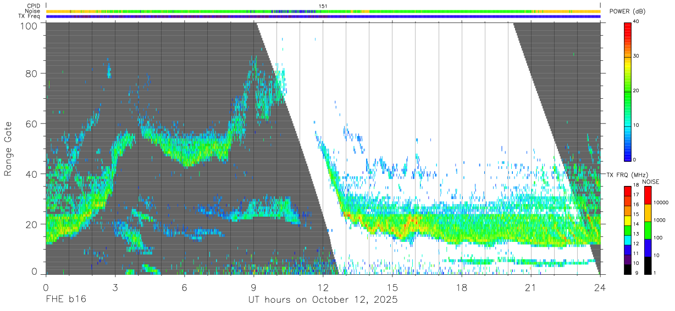
Task: Click the power scale tick "30"
Action: [637, 56]
